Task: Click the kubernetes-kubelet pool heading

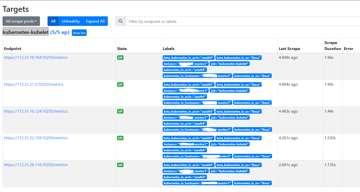Action: point(25,32)
